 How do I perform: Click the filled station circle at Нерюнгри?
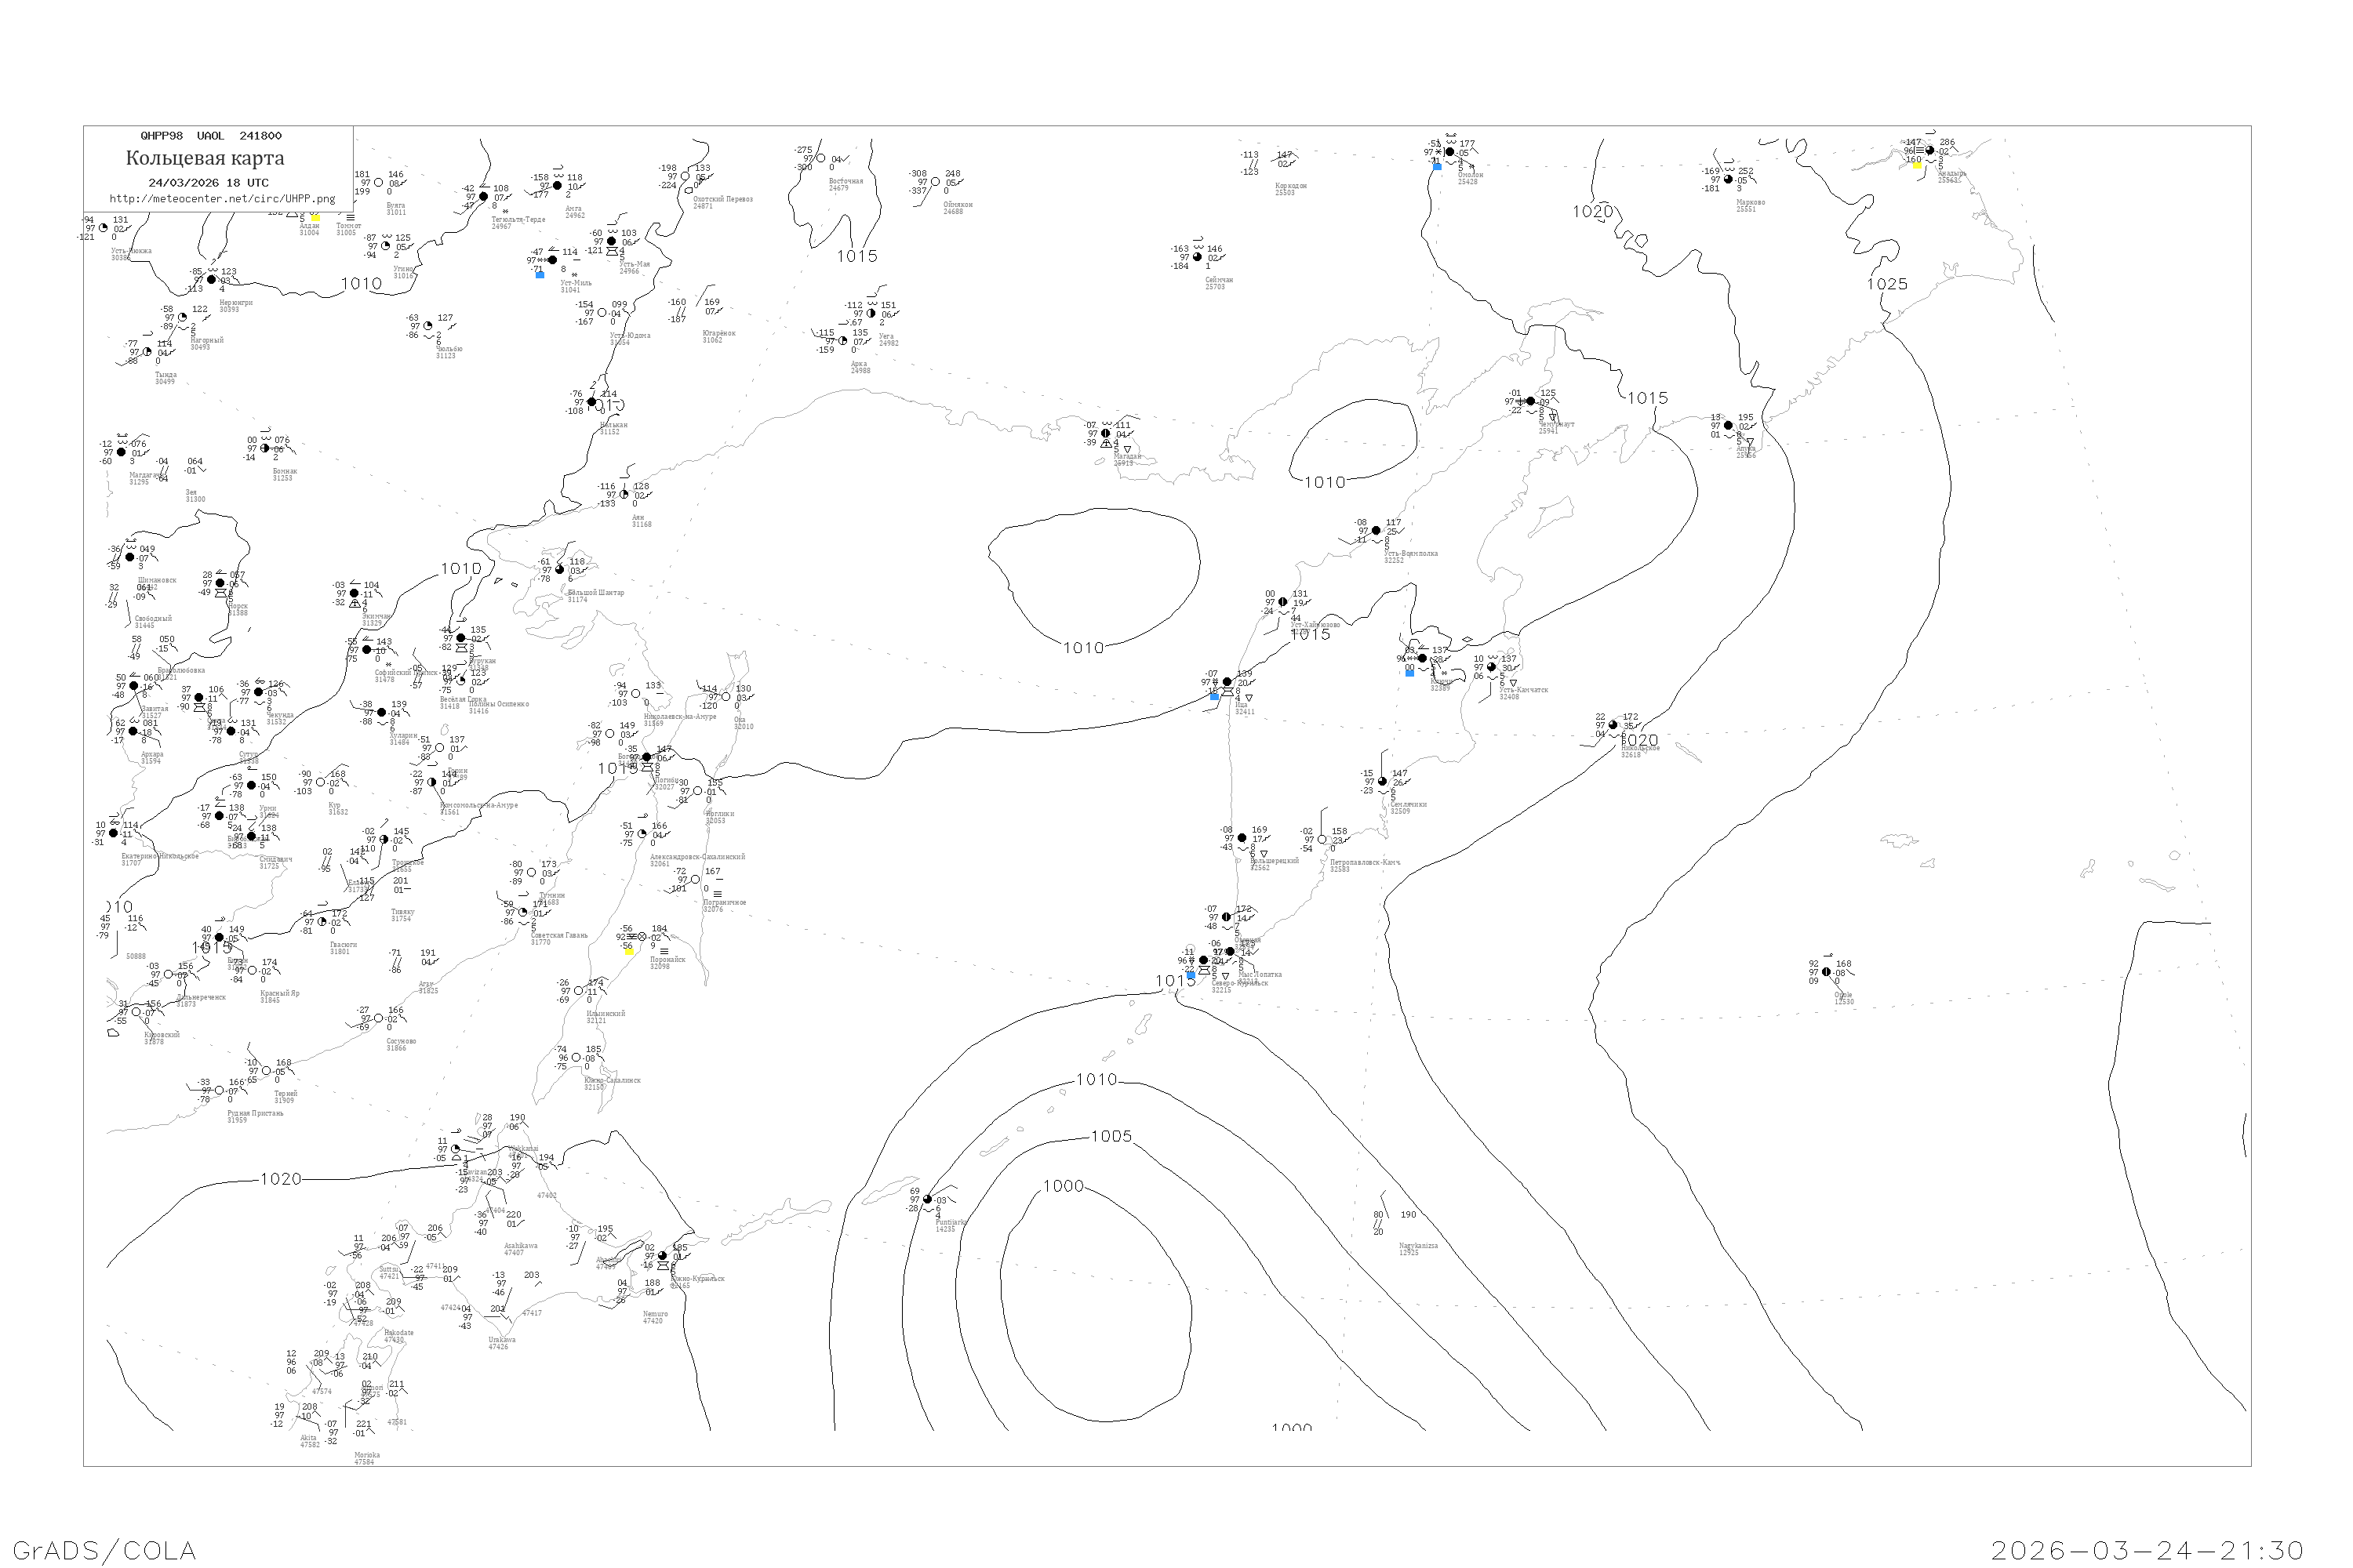[211, 280]
